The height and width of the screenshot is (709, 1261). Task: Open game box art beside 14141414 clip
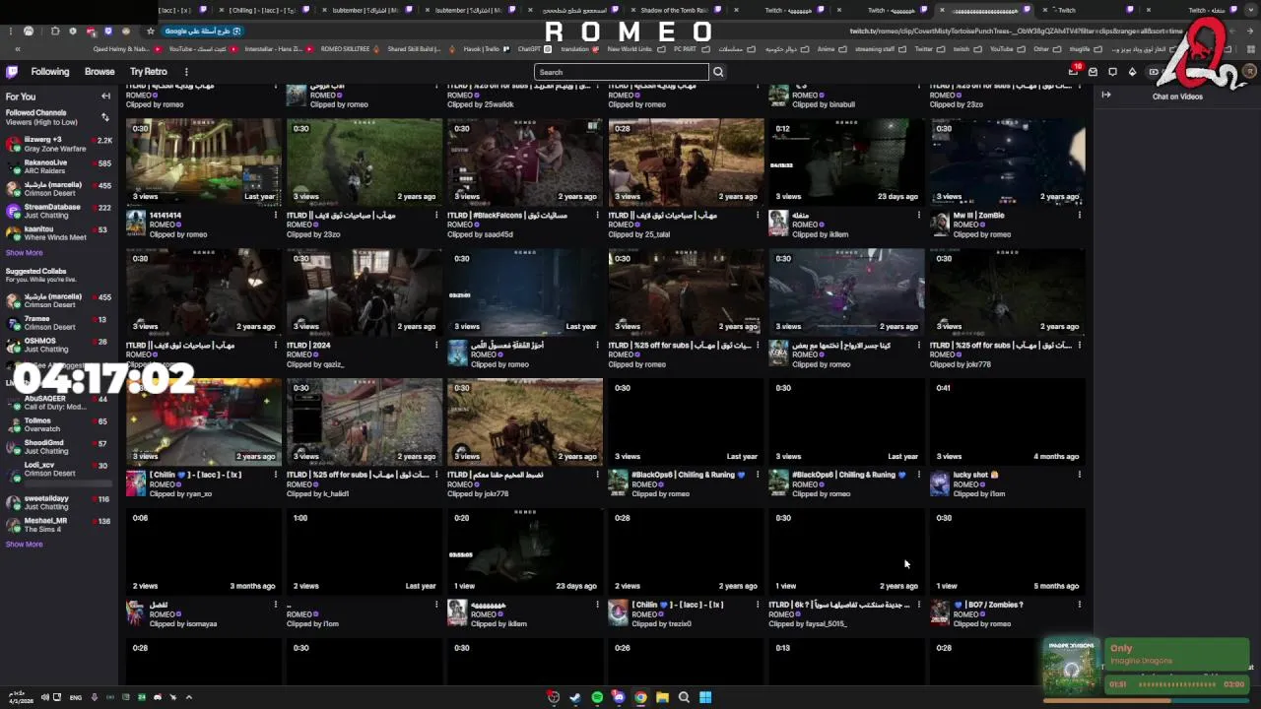point(136,224)
